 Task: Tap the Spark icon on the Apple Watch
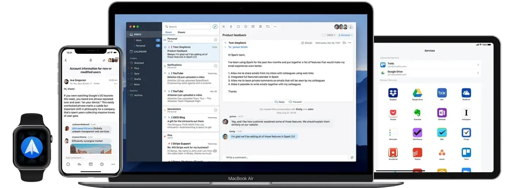(32, 147)
